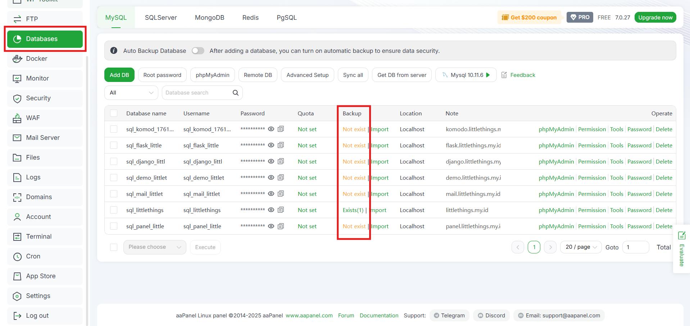The height and width of the screenshot is (326, 690).
Task: Open the App Store icon
Action: [17, 276]
